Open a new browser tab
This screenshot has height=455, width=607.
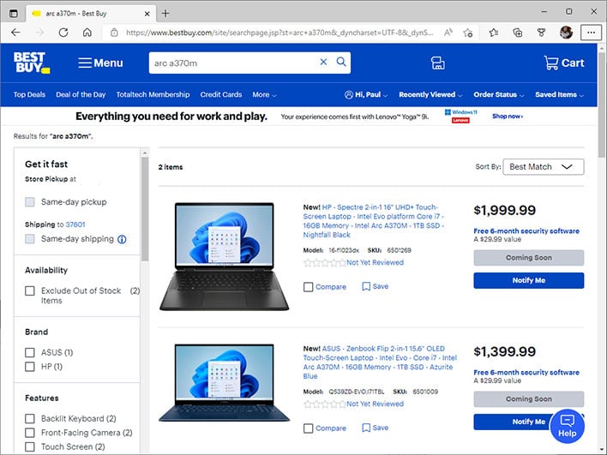pos(165,14)
